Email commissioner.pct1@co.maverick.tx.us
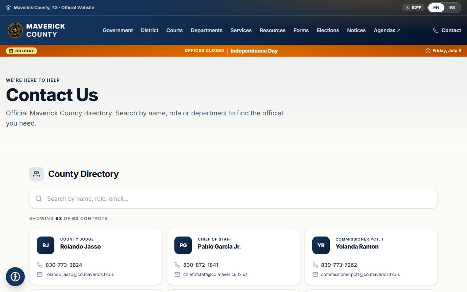 coord(360,274)
